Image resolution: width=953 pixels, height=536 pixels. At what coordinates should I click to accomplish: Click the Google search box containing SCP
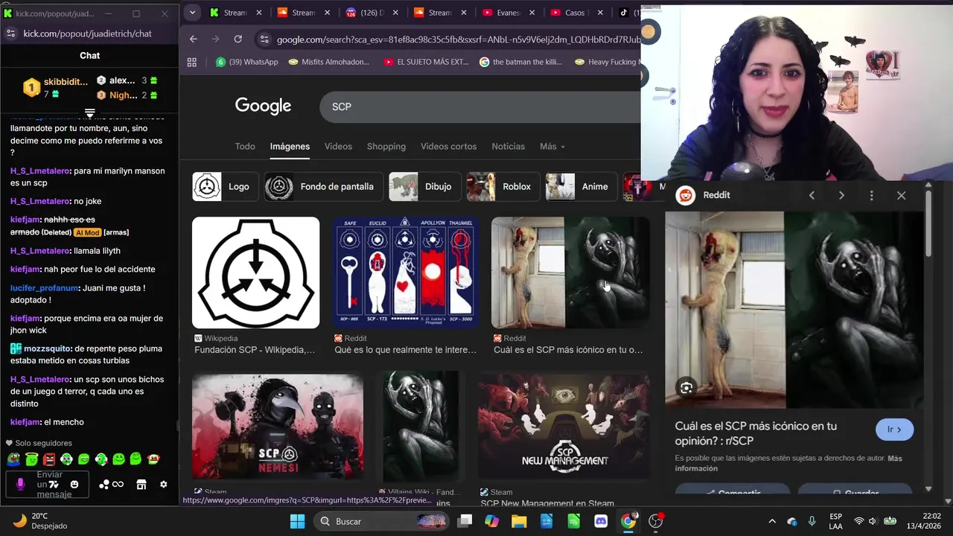480,106
